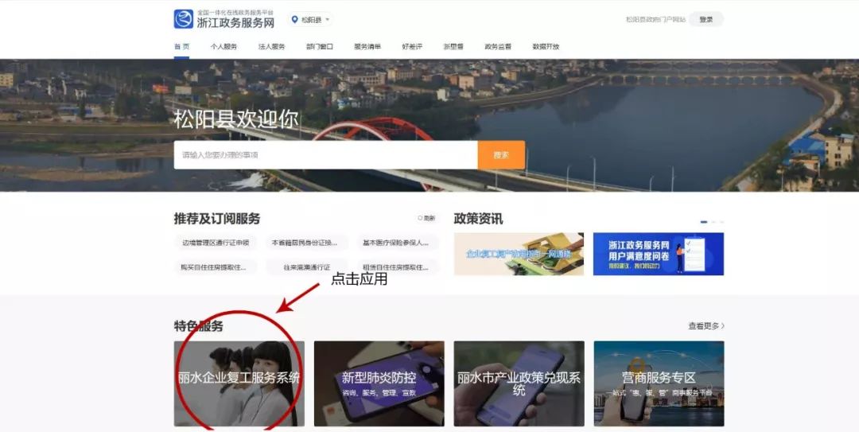The height and width of the screenshot is (432, 859).
Task: Click the 刷新 refresh icon
Action: [420, 218]
